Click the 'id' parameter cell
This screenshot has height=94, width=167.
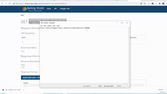tap(22, 42)
